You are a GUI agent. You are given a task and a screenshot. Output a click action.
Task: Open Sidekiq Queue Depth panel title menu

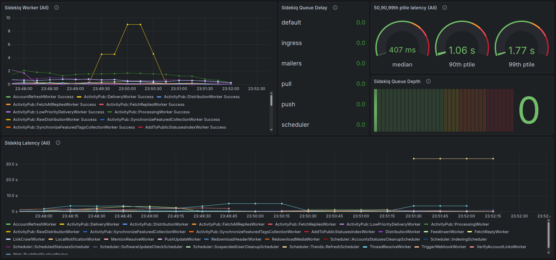[397, 81]
